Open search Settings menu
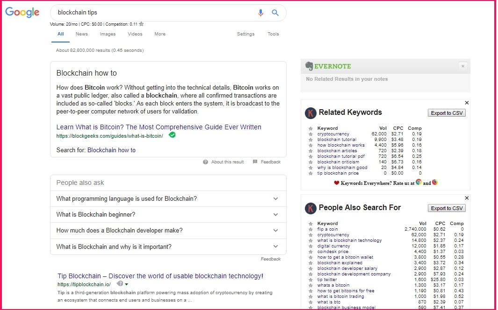This screenshot has width=498, height=310. (x=245, y=34)
